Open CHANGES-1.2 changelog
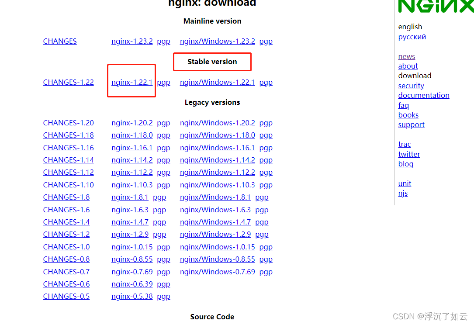Screen dimensions: 474x325 point(66,234)
